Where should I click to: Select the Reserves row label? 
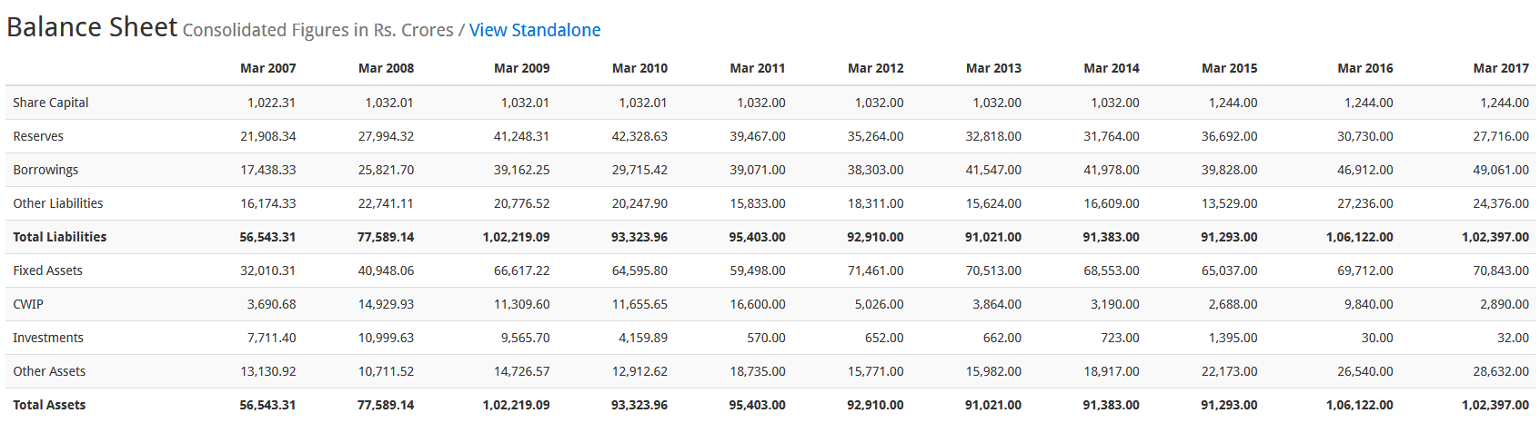38,136
